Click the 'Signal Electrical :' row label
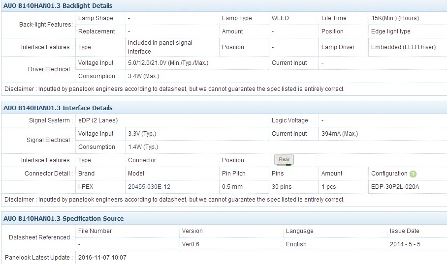Image resolution: width=447 pixels, height=264 pixels. [50, 140]
